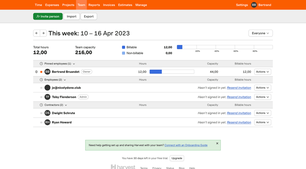Click Billable blue legend swatch
306x169 pixels.
click(x=124, y=47)
